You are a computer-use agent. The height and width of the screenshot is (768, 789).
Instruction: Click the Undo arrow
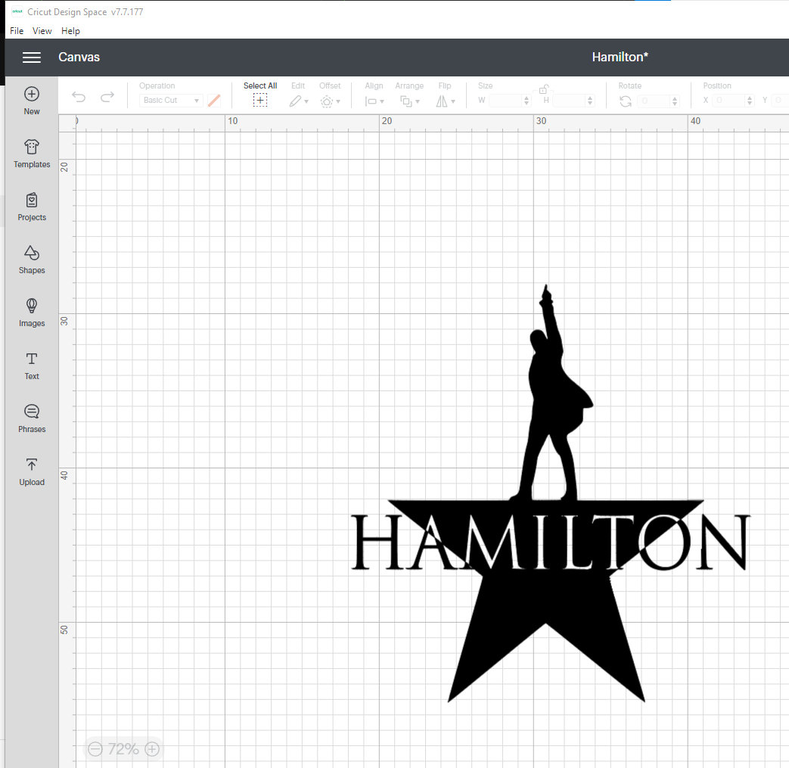pyautogui.click(x=78, y=97)
